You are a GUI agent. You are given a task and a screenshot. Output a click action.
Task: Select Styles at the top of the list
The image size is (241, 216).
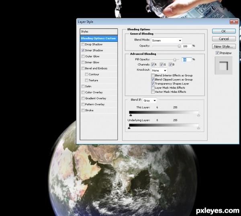point(99,31)
